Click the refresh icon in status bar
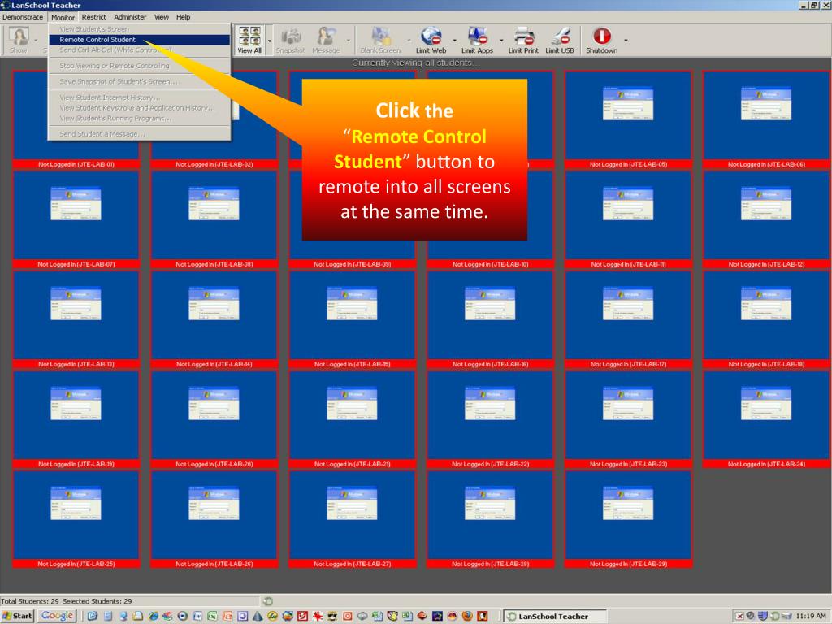Screen dimensions: 832x624 (268, 601)
